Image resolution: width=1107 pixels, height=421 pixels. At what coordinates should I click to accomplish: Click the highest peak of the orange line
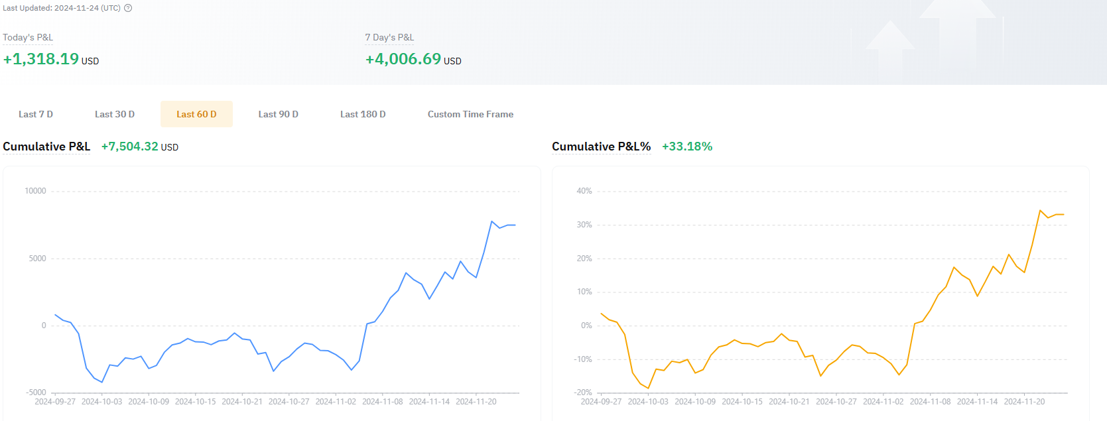point(1040,211)
